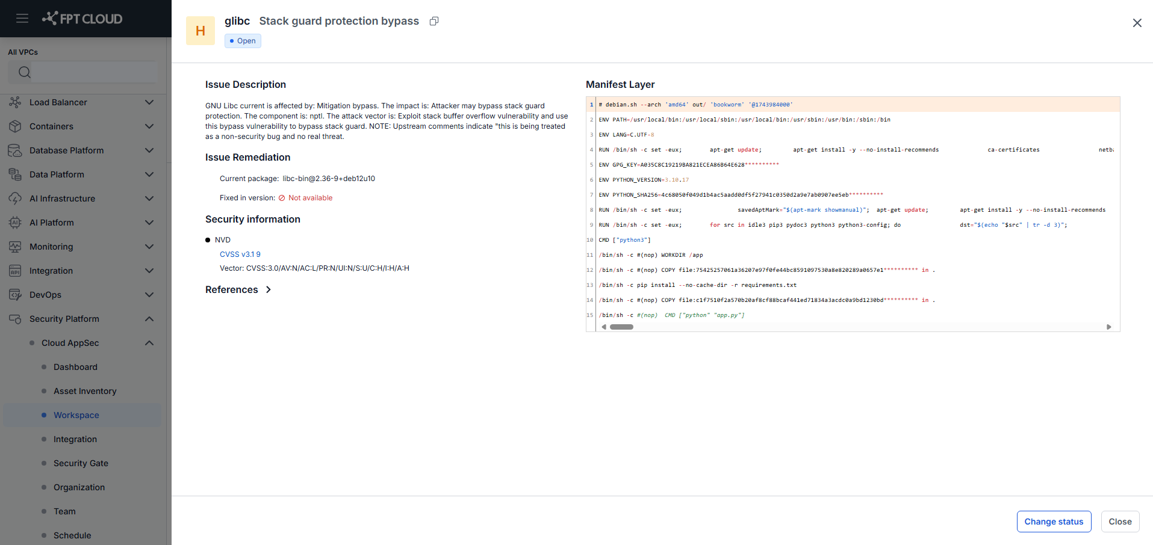Open Security Gate menu item
1153x545 pixels.
click(82, 463)
